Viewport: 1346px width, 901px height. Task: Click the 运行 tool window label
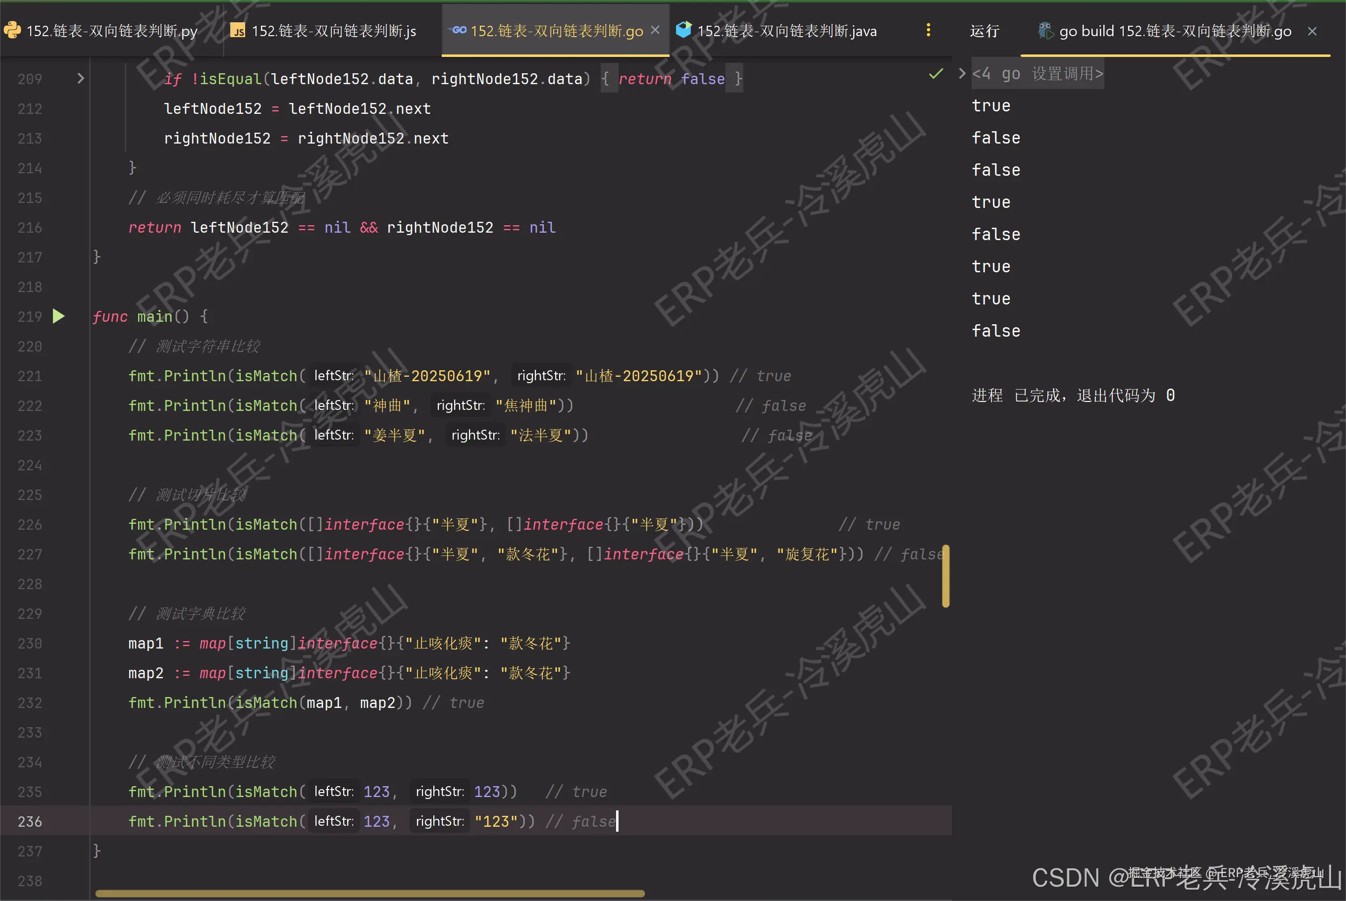(x=984, y=31)
